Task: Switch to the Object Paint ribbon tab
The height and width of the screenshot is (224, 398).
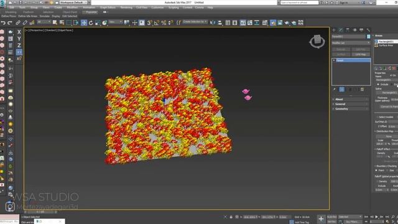Action: click(70, 12)
